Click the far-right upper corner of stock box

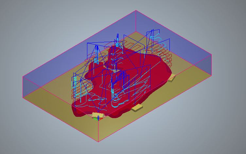[x=211, y=54]
